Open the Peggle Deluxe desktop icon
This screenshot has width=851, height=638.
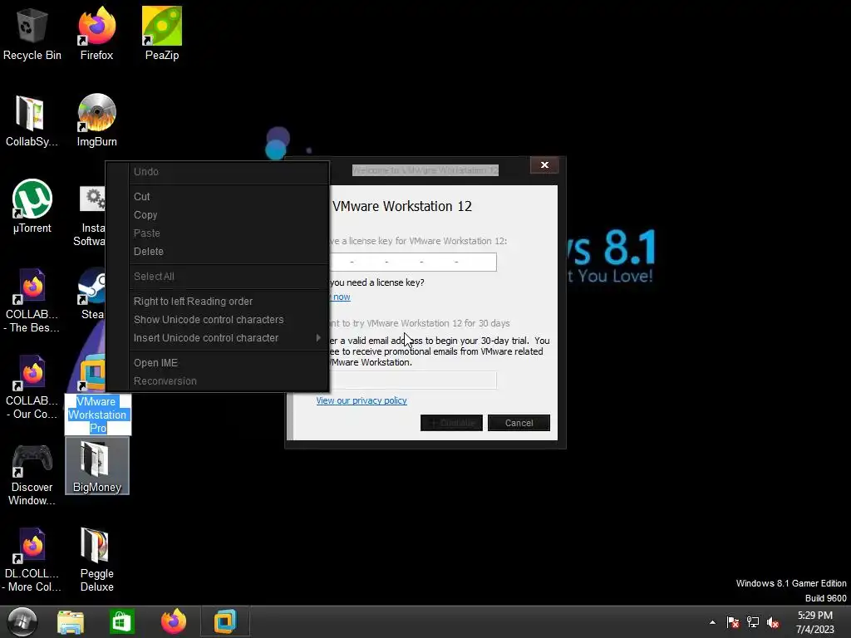(x=96, y=560)
